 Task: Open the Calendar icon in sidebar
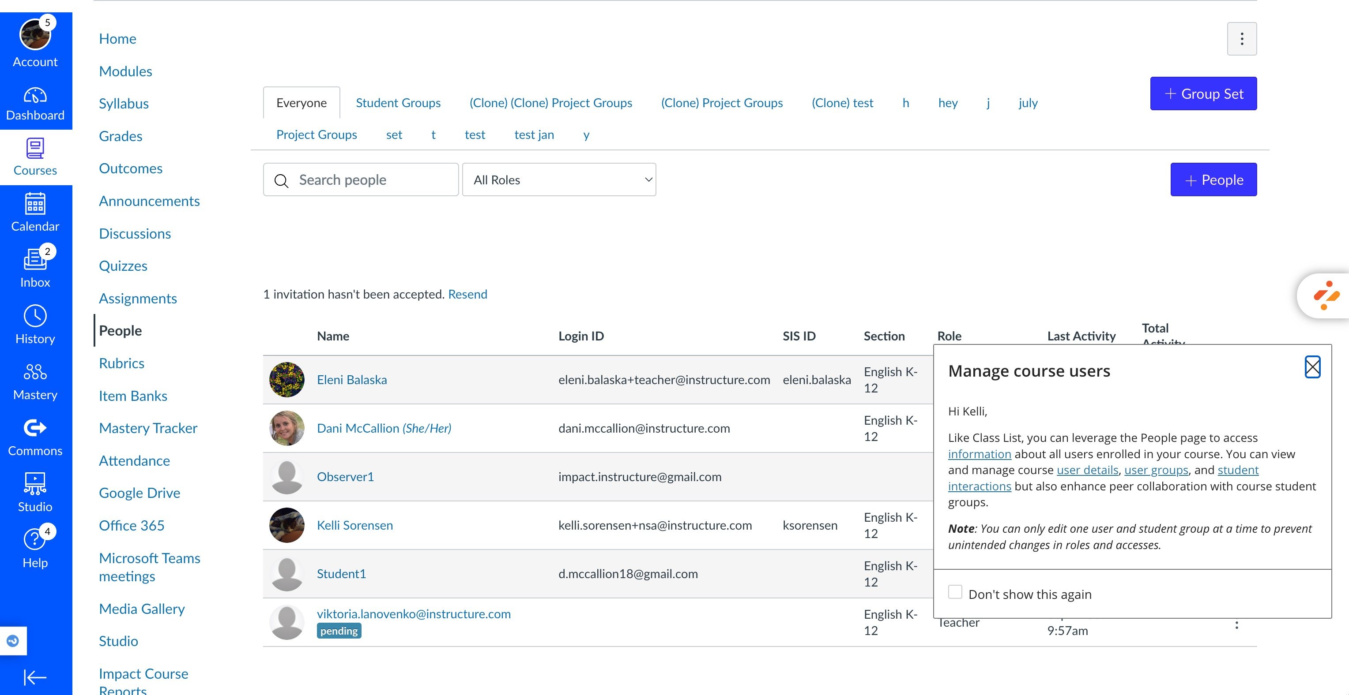click(35, 213)
